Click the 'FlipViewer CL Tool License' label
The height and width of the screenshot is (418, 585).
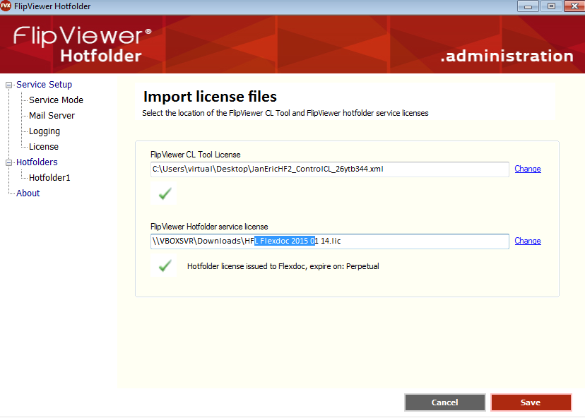coord(196,155)
